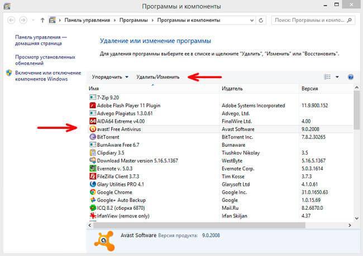This screenshot has width=363, height=256.
Task: Sort by Версия column header
Action: coord(326,89)
